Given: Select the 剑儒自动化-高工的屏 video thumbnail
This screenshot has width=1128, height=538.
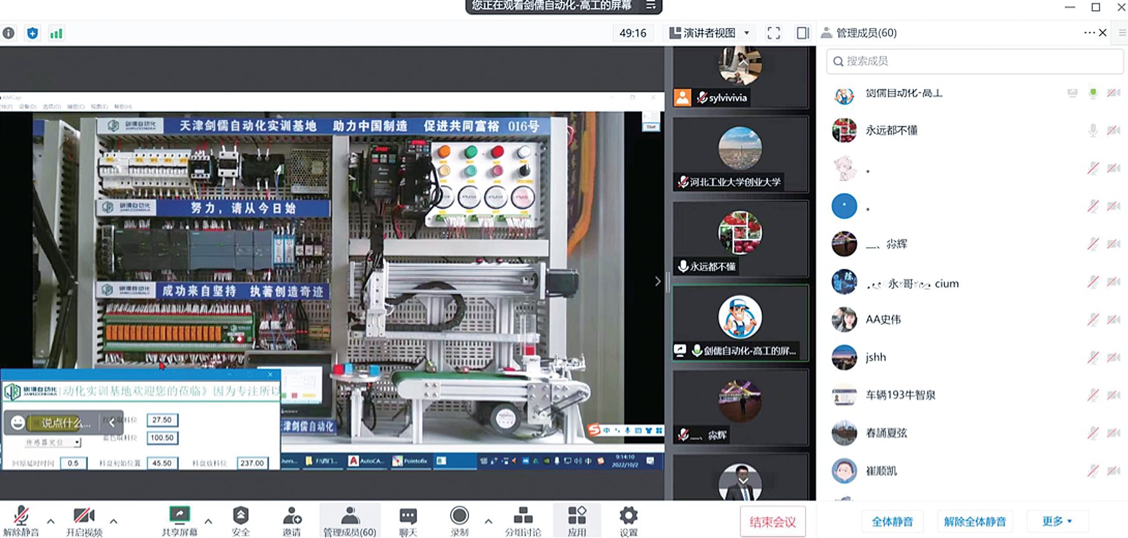Looking at the screenshot, I should click(x=740, y=323).
